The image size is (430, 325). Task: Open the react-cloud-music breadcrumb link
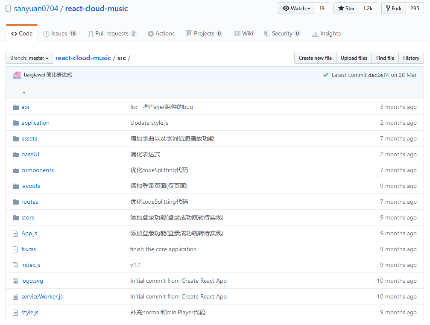83,58
